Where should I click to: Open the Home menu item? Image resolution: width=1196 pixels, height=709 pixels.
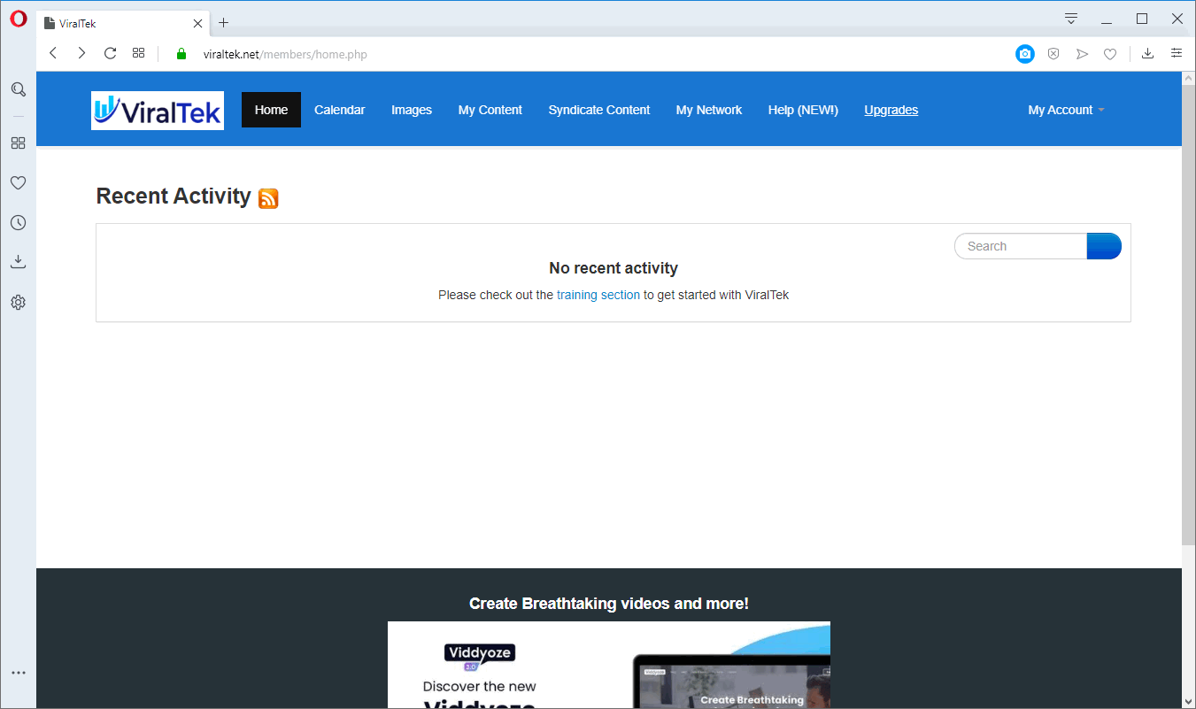coord(271,110)
